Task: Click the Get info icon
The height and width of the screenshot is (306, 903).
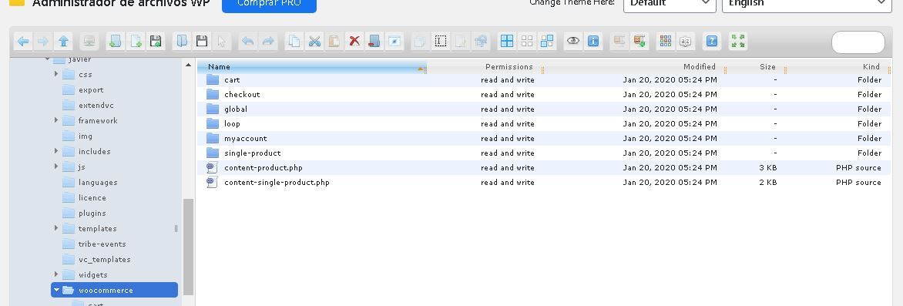Action: [593, 42]
